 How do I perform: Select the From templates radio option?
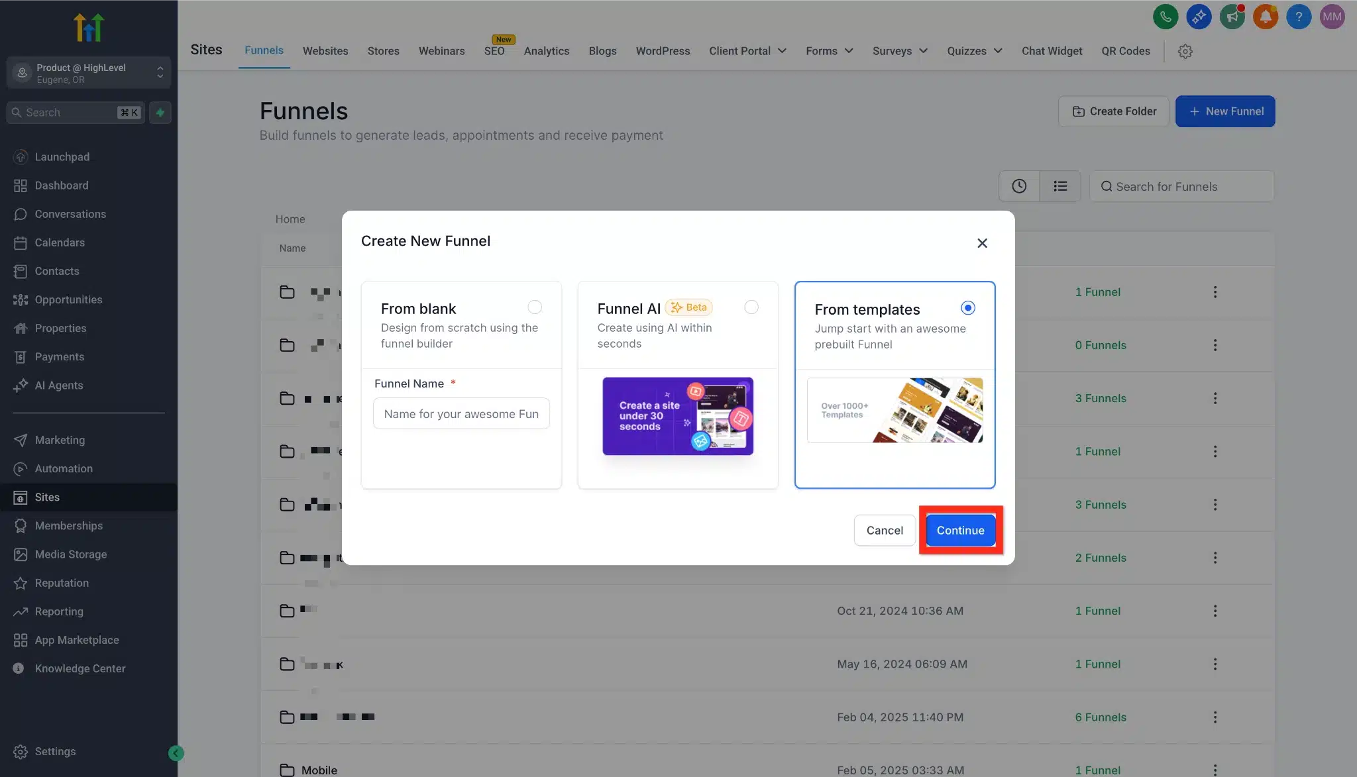[x=968, y=308]
